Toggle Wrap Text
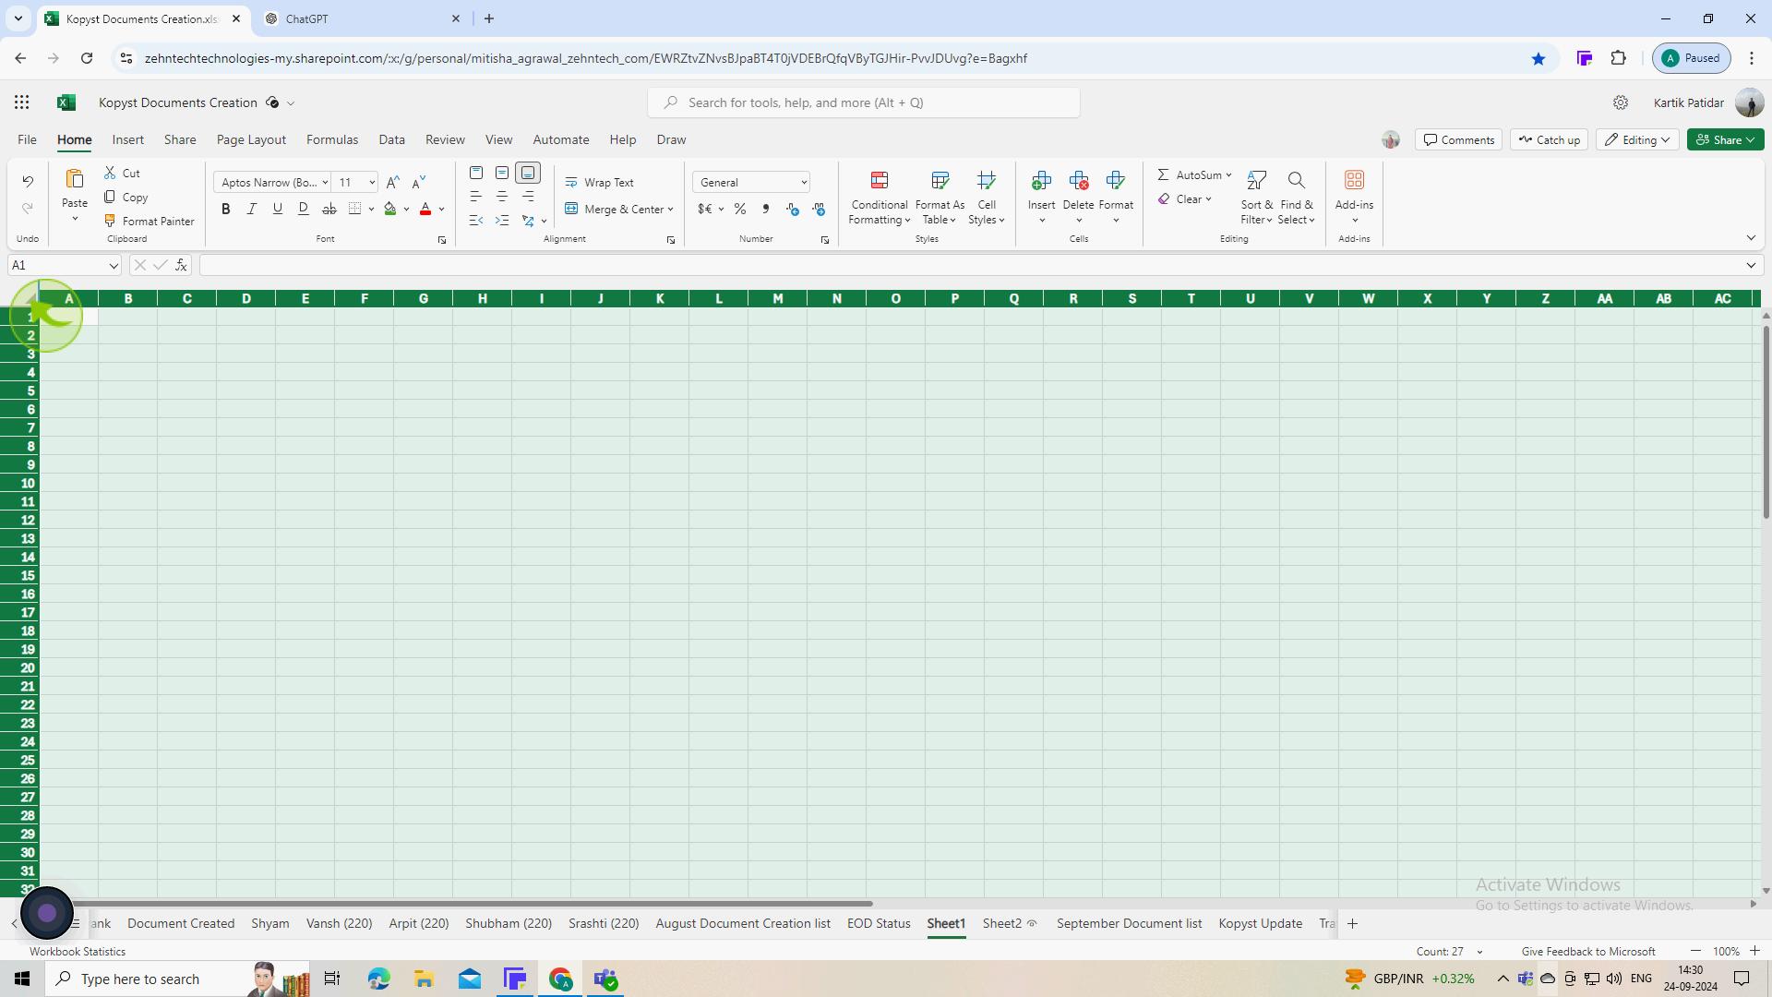 pyautogui.click(x=600, y=183)
